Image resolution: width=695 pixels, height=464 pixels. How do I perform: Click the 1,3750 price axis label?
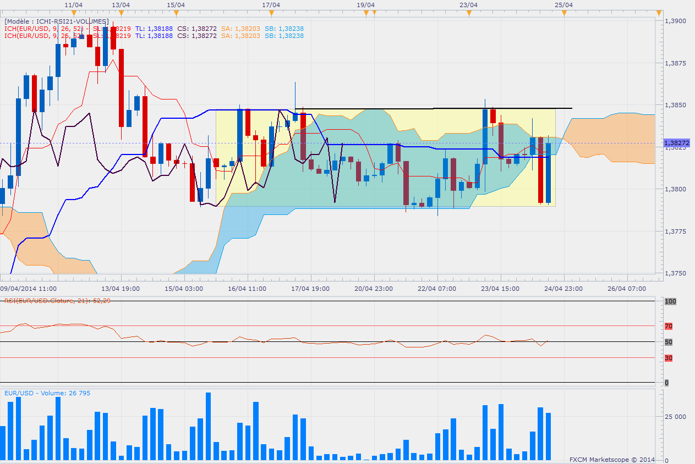[x=675, y=273]
